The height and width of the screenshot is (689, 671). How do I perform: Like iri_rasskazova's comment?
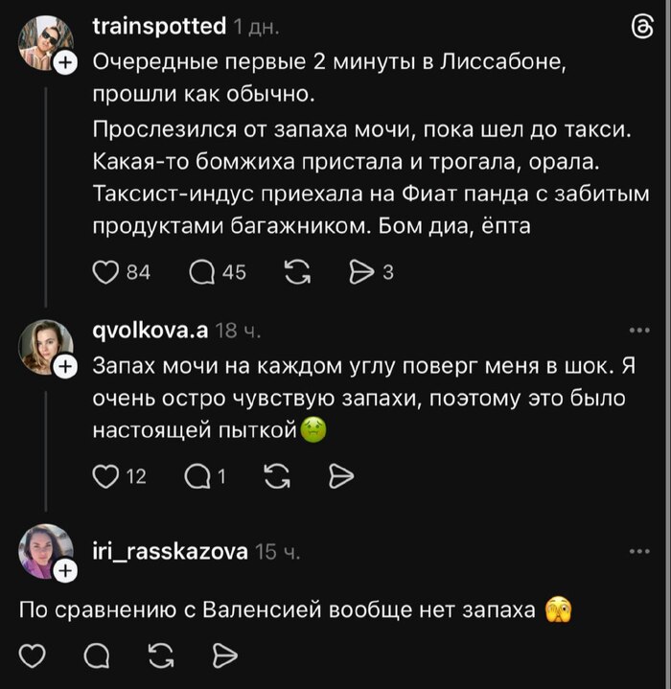click(x=34, y=655)
